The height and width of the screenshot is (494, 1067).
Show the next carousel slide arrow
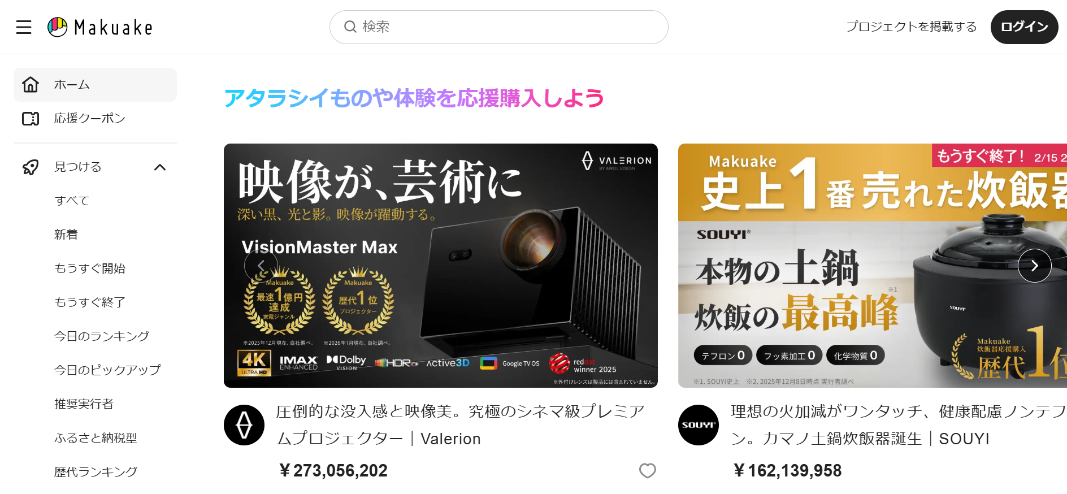(x=1035, y=266)
